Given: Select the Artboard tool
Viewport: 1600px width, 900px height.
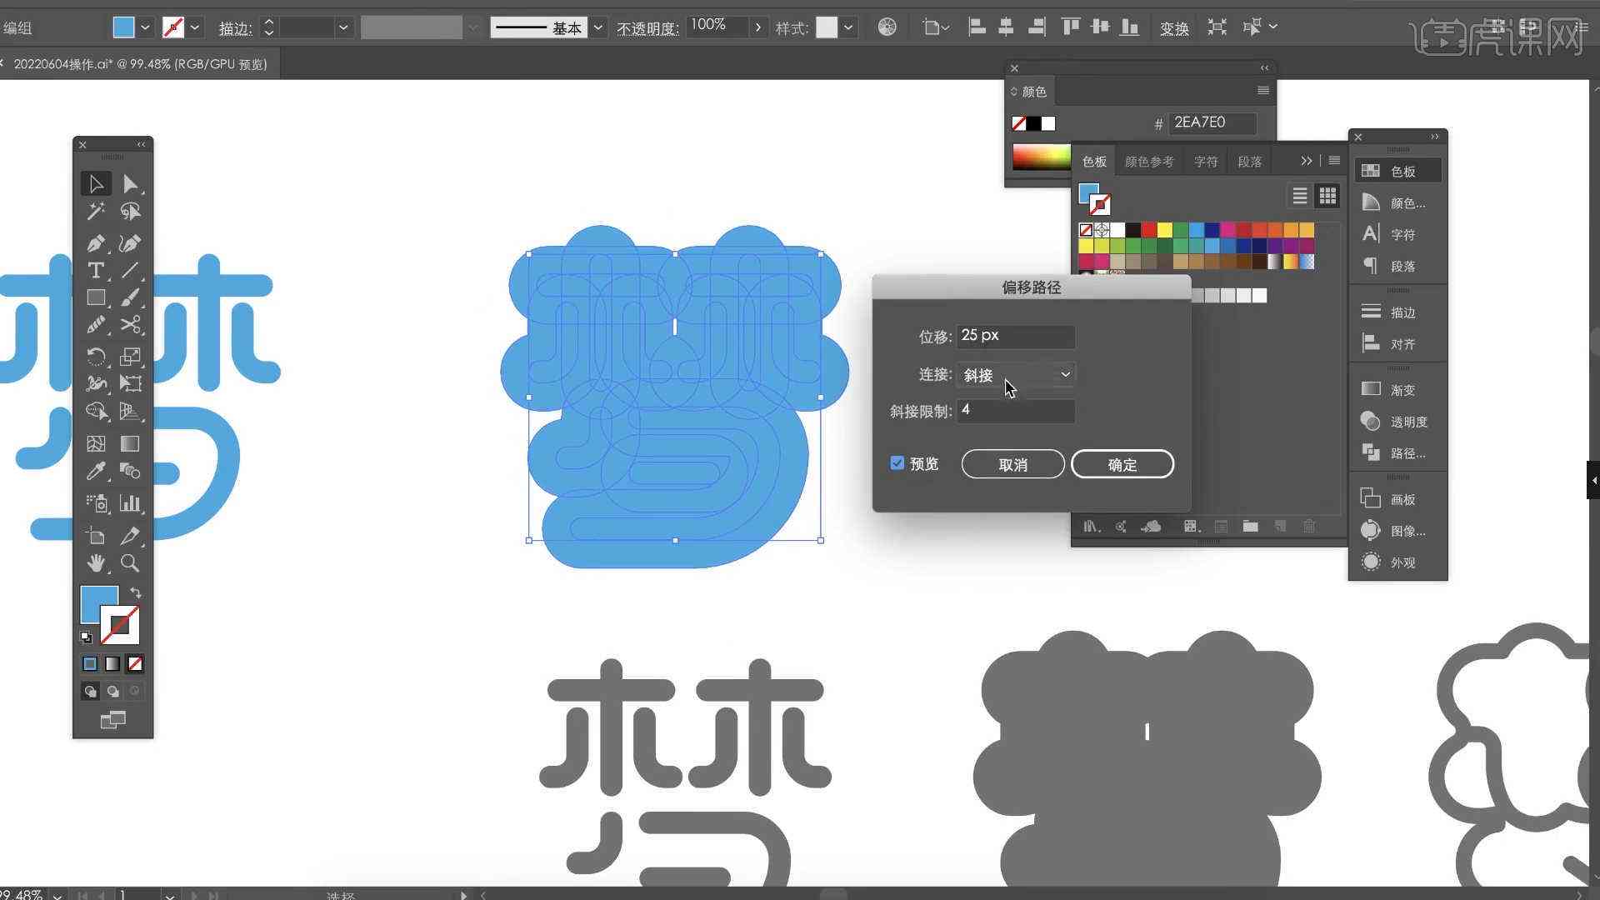Looking at the screenshot, I should click(96, 536).
